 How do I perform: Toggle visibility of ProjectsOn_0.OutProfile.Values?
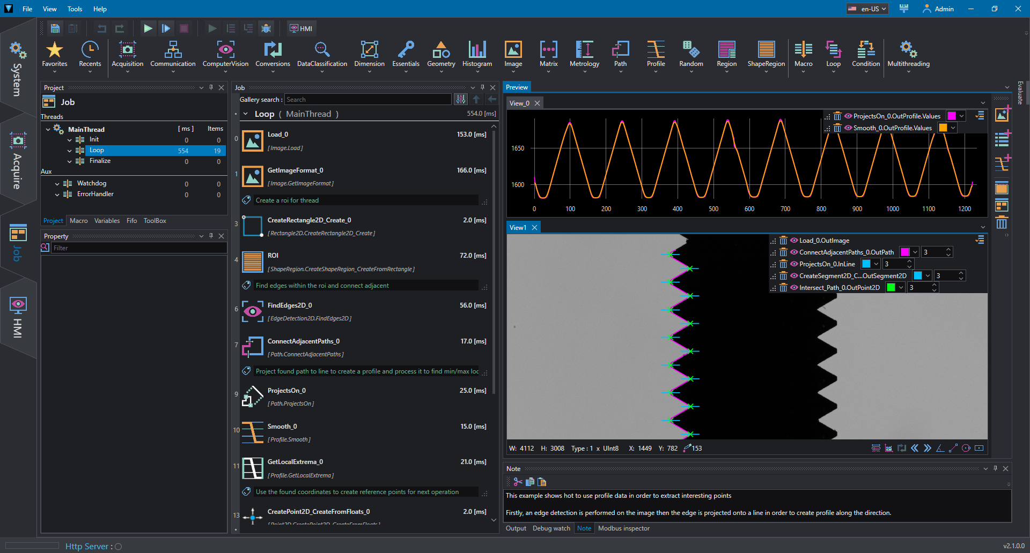848,116
